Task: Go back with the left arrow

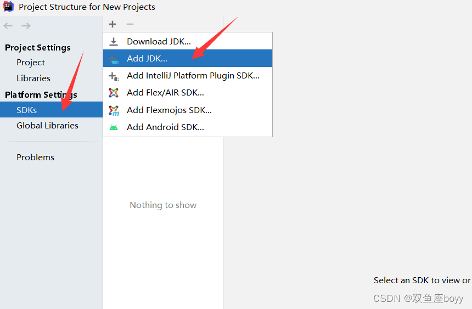Action: pos(8,26)
